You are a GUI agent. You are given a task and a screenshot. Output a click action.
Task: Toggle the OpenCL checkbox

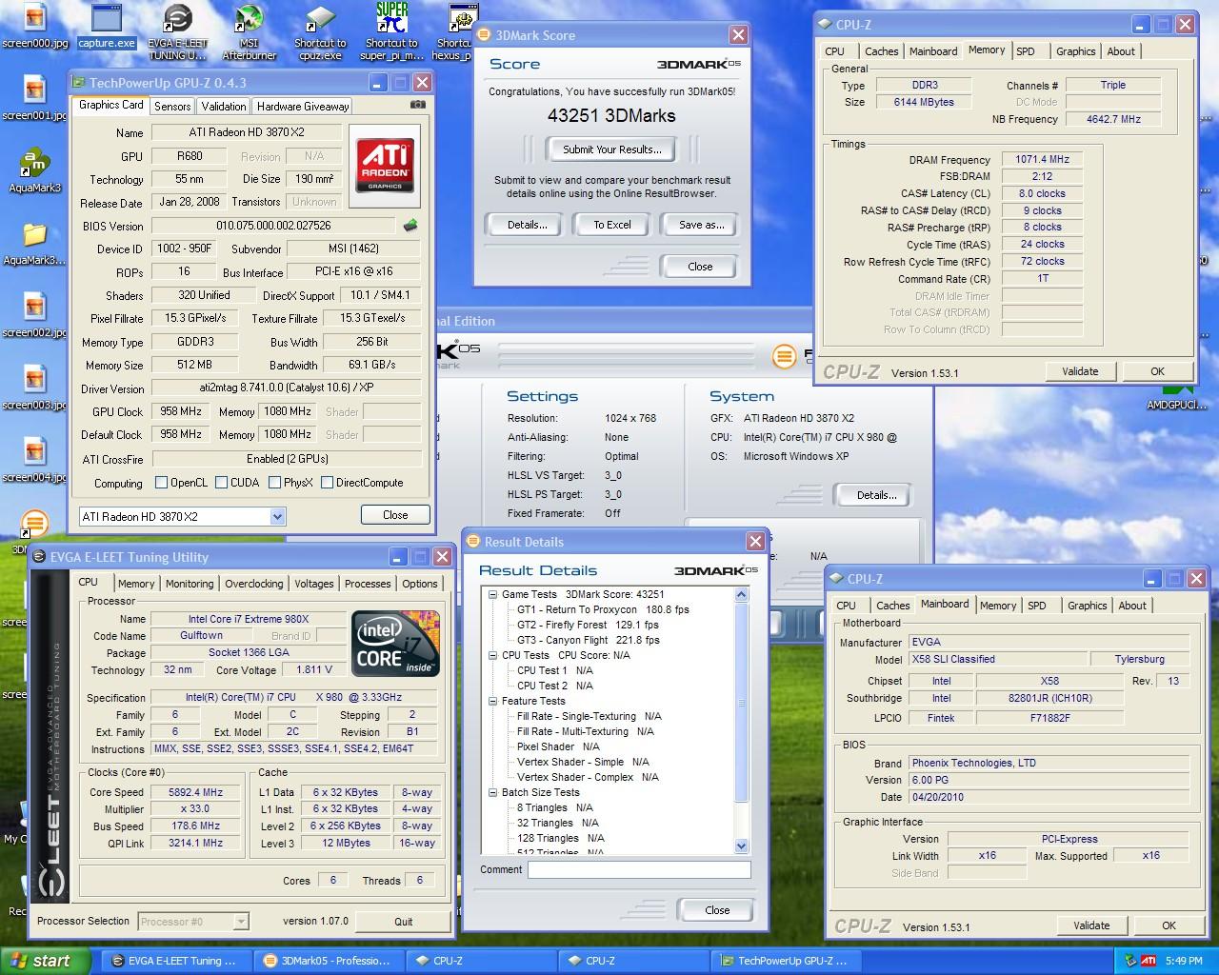(161, 483)
